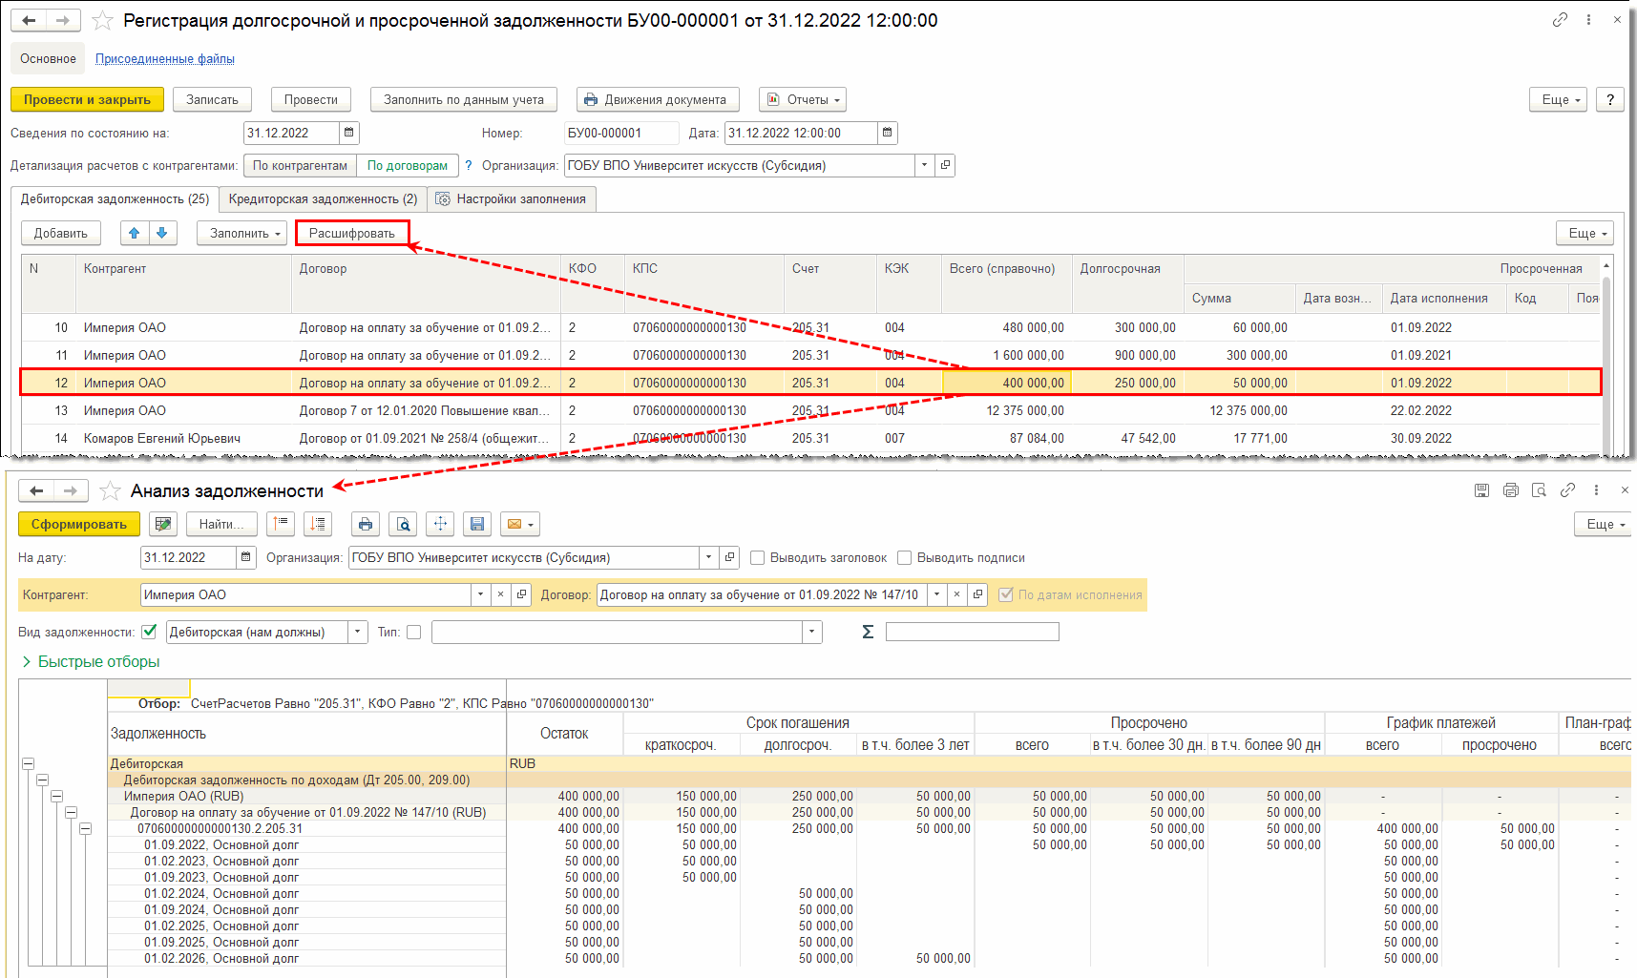Save the report with the floppy icon
The height and width of the screenshot is (978, 1637).
point(477,524)
